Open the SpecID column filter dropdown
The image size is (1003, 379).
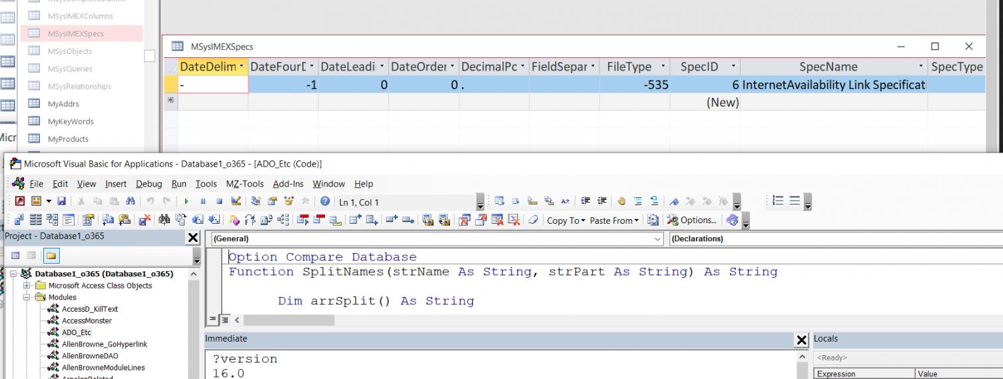733,67
